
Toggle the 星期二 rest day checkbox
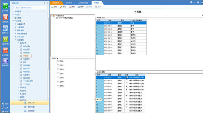click(x=58, y=65)
